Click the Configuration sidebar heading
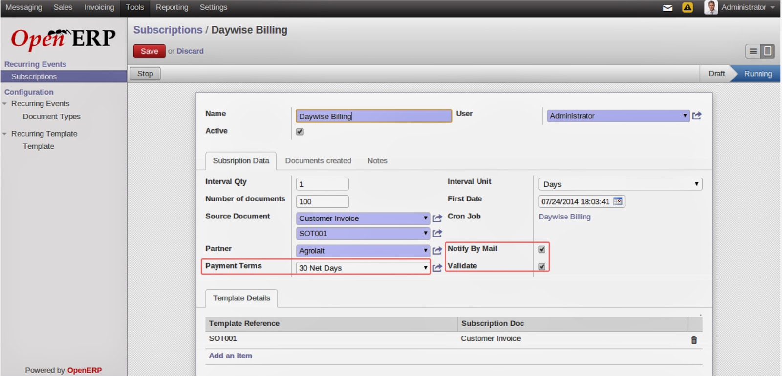Screen dimensions: 782x376 tap(29, 92)
